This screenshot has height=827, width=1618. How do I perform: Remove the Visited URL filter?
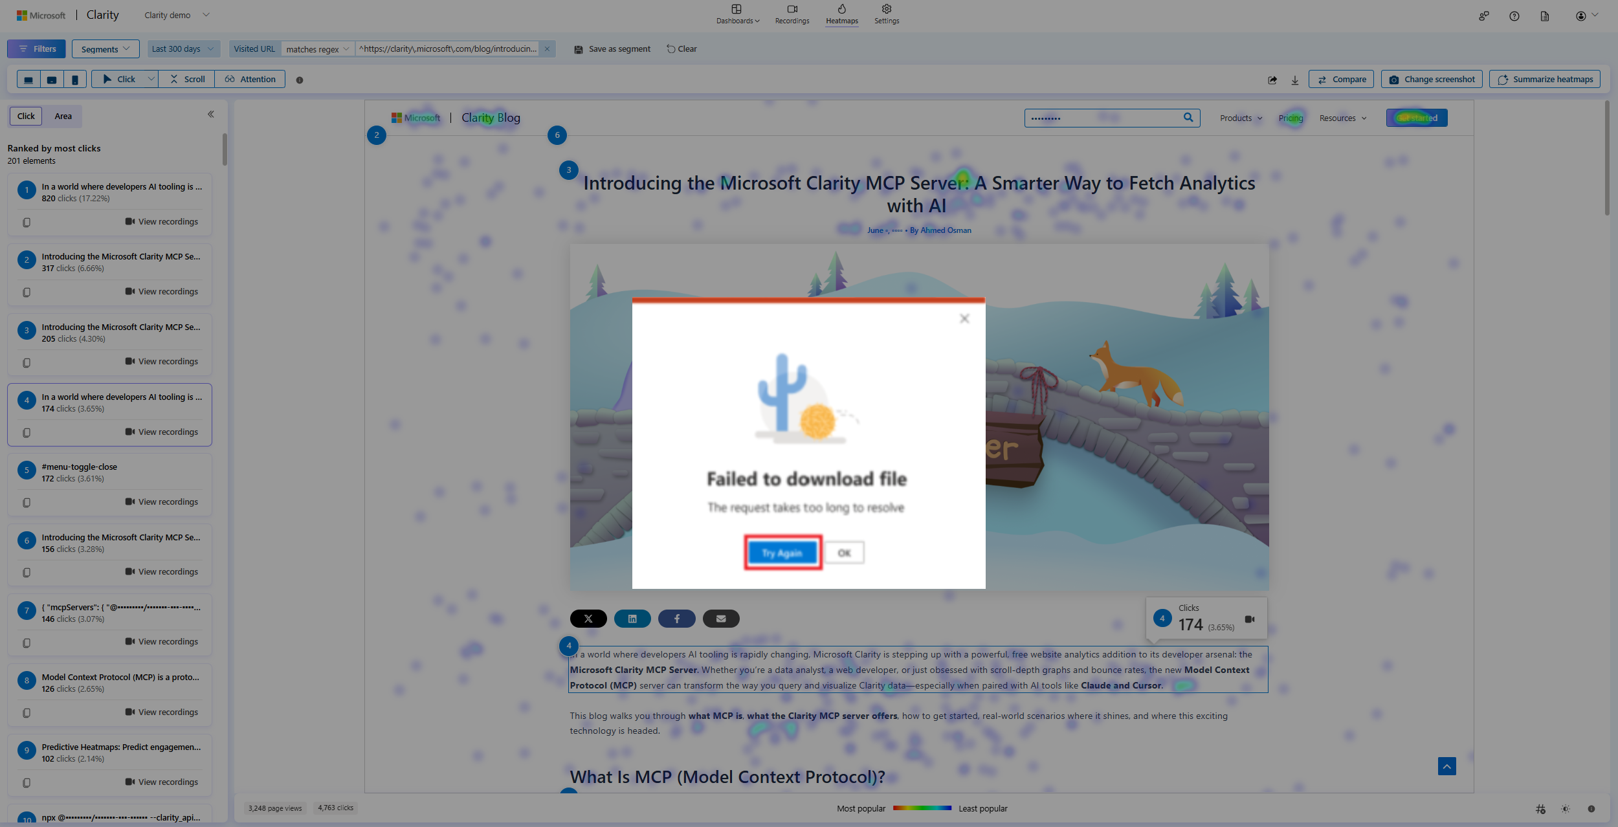click(547, 49)
